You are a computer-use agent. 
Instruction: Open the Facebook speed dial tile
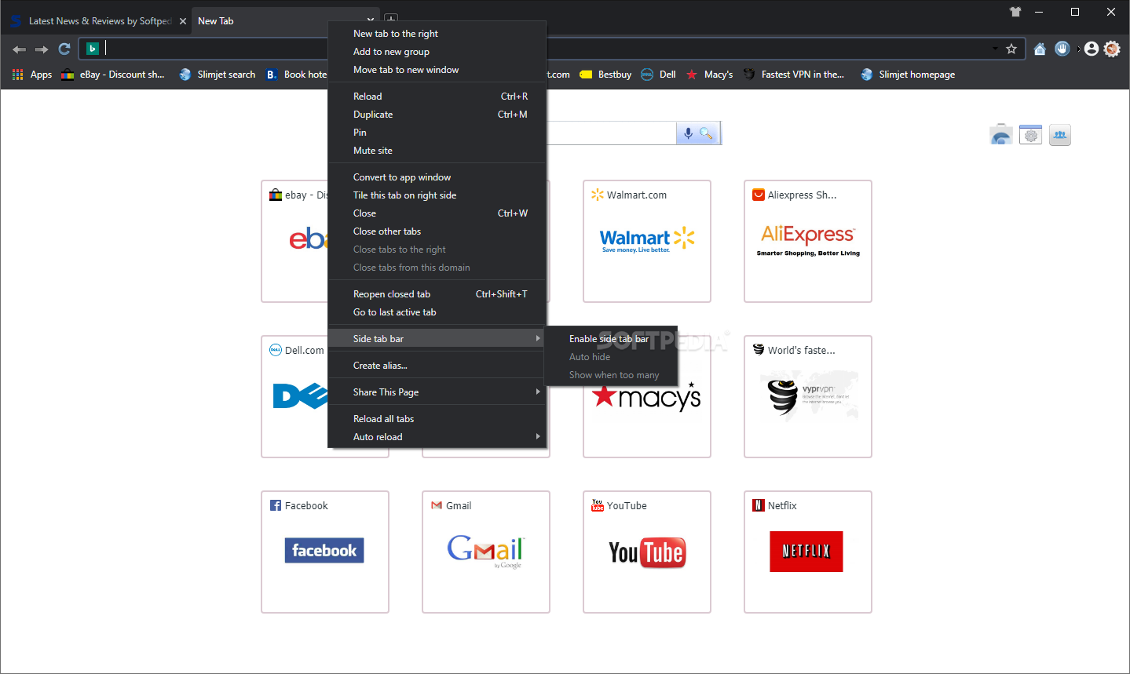click(x=325, y=552)
